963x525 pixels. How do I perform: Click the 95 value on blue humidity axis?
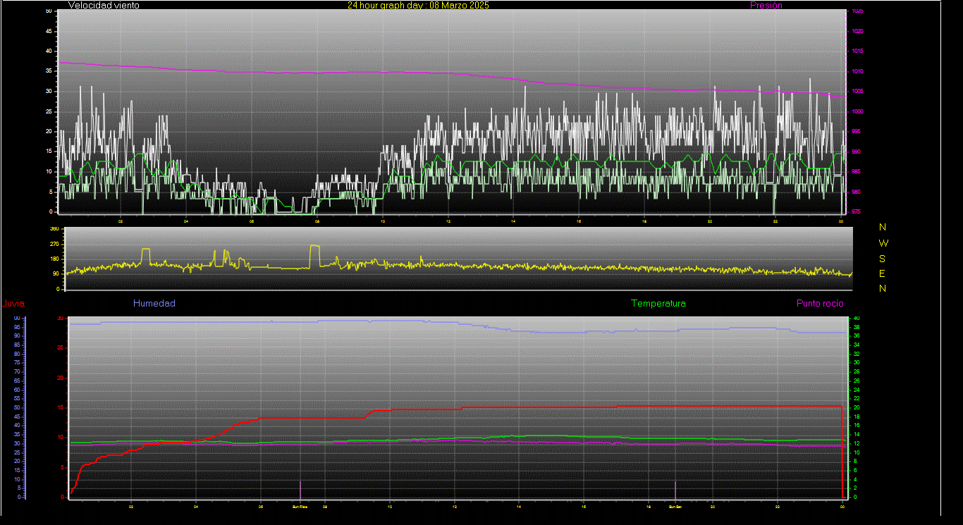point(17,328)
